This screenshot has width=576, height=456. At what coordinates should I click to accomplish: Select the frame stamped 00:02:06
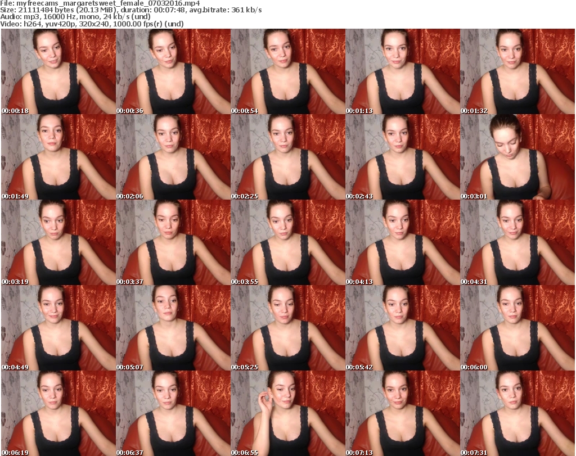point(173,157)
